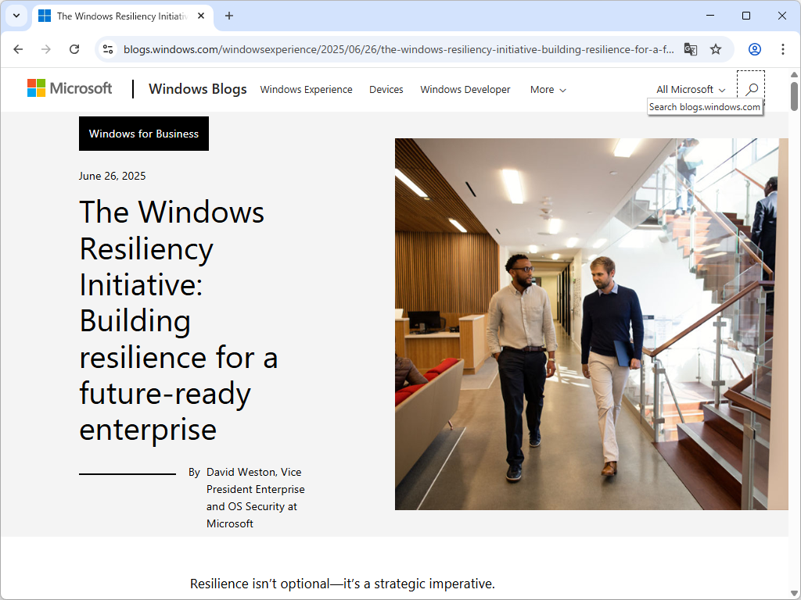Click the Google Translate icon in address bar

[x=691, y=48]
